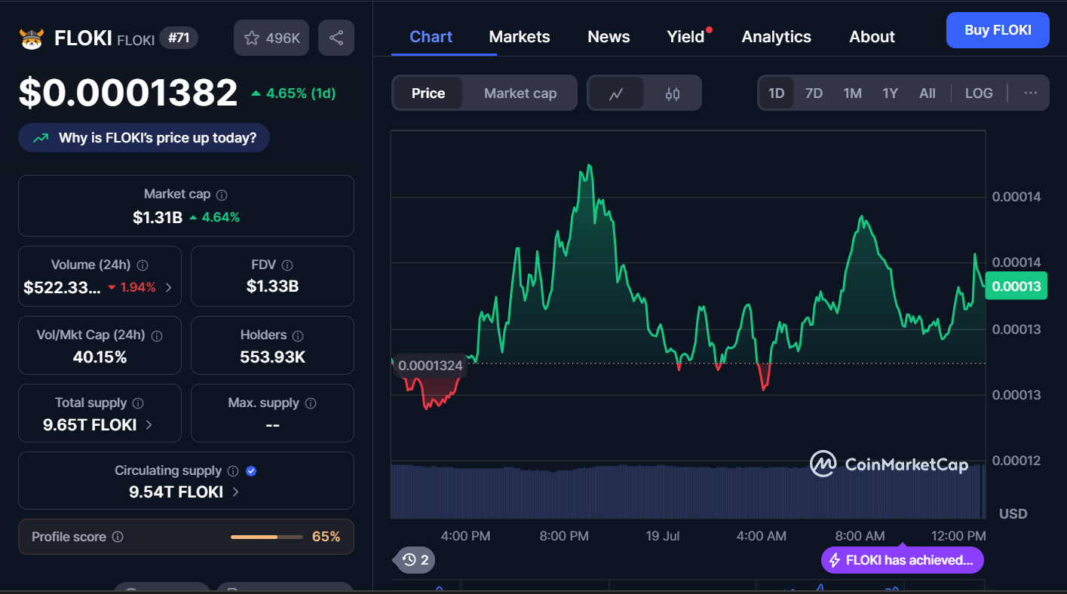Screen dimensions: 1067x594
Task: Click the 553.93K holders value
Action: click(272, 357)
